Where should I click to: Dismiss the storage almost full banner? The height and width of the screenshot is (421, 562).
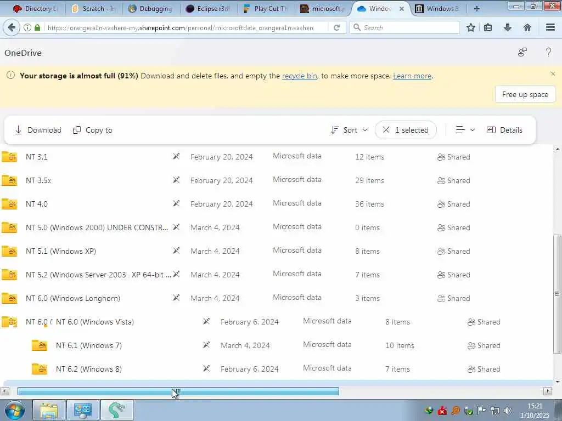[553, 74]
